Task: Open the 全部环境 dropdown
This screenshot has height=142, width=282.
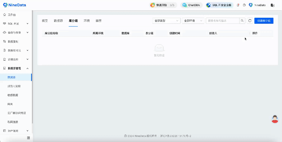Action: point(193,21)
